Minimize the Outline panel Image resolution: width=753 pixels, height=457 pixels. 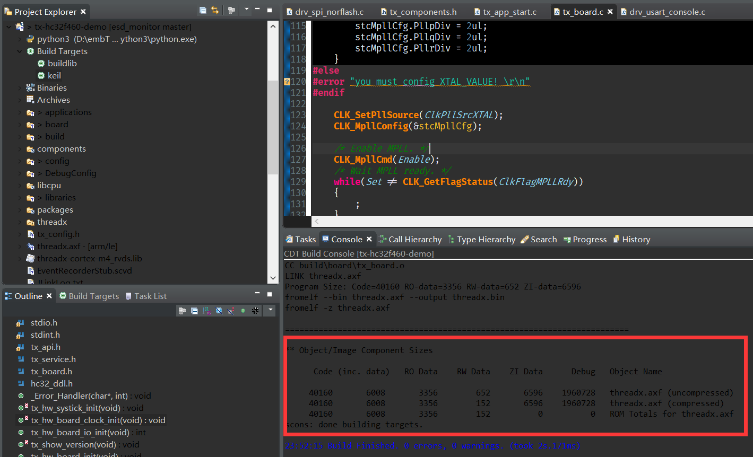click(258, 293)
